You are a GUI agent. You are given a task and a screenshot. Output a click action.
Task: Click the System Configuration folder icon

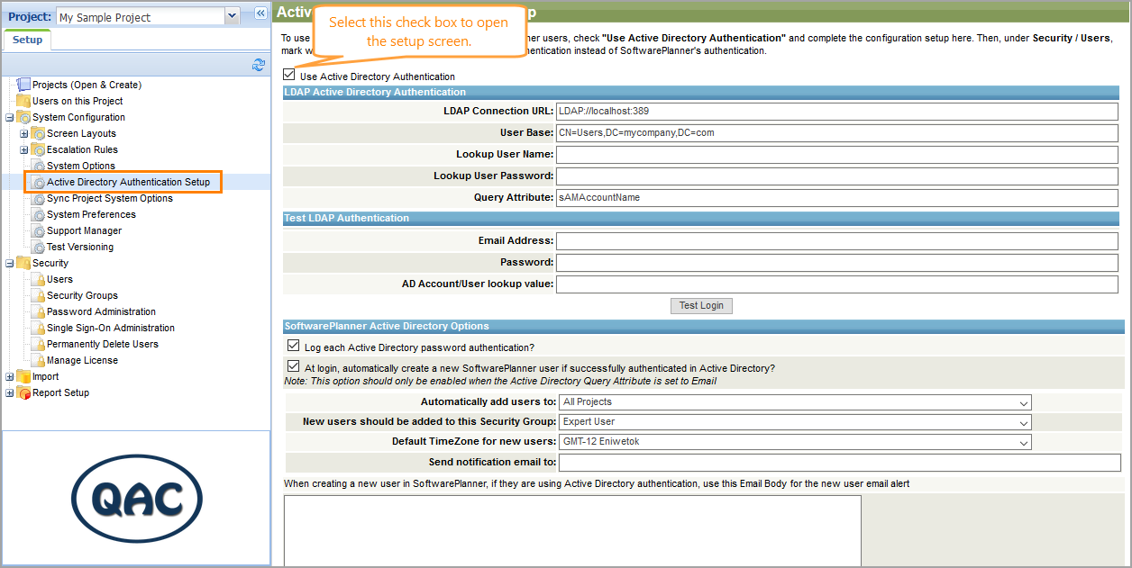click(x=23, y=117)
